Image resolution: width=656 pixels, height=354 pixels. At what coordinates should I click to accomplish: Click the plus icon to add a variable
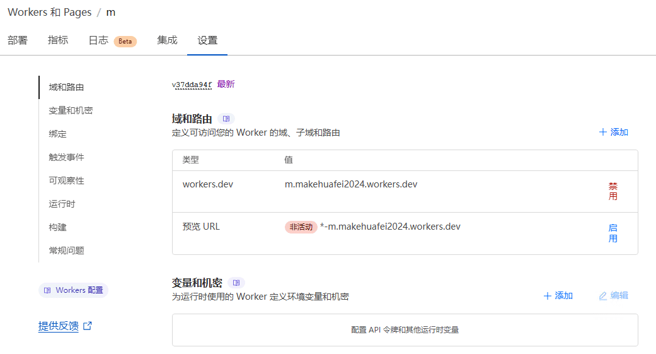[547, 295]
